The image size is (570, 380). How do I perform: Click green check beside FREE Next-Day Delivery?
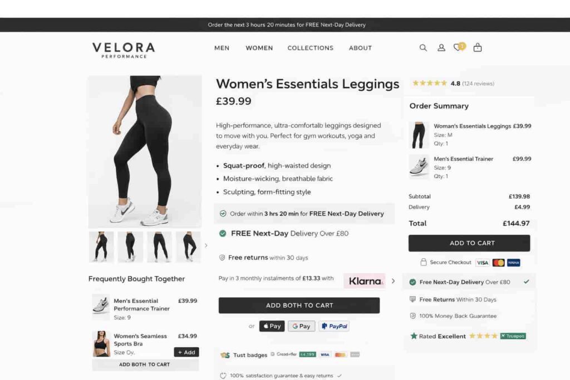click(x=223, y=233)
